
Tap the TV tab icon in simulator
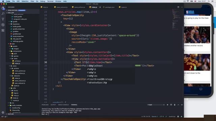201,89
